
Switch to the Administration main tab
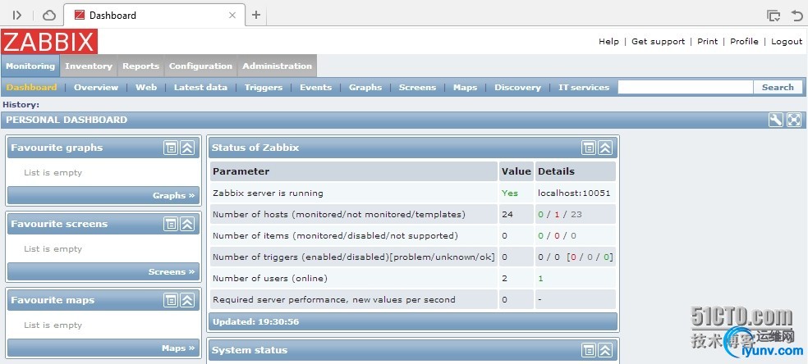[278, 66]
